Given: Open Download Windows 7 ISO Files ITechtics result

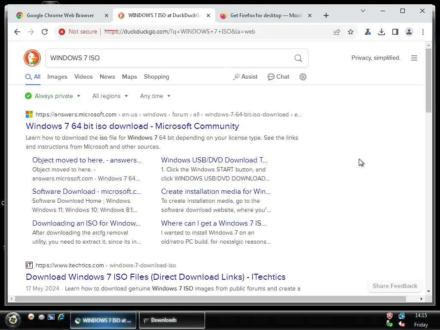Looking at the screenshot, I should [x=156, y=277].
